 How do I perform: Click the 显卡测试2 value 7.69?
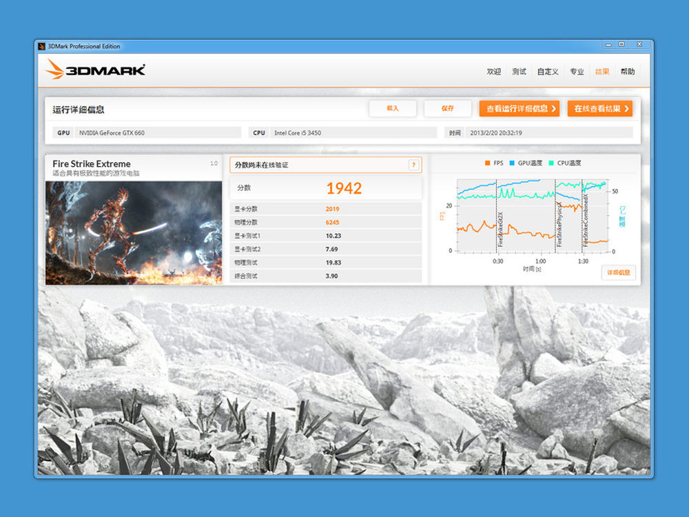pyautogui.click(x=331, y=250)
